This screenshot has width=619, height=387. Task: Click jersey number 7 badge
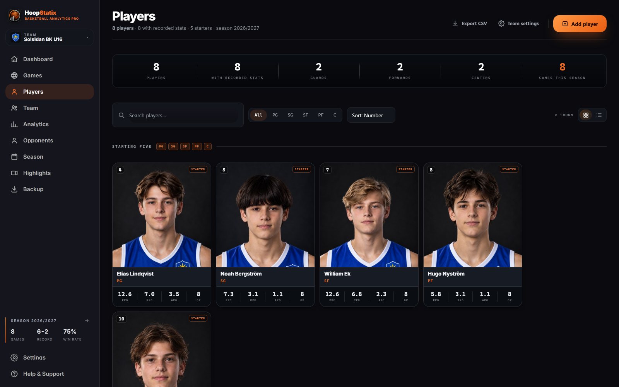click(x=328, y=170)
